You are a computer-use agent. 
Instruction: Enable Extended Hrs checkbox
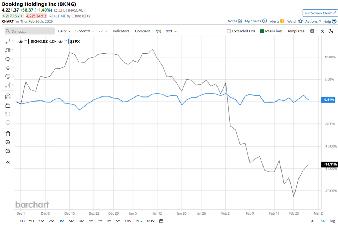coord(229,31)
